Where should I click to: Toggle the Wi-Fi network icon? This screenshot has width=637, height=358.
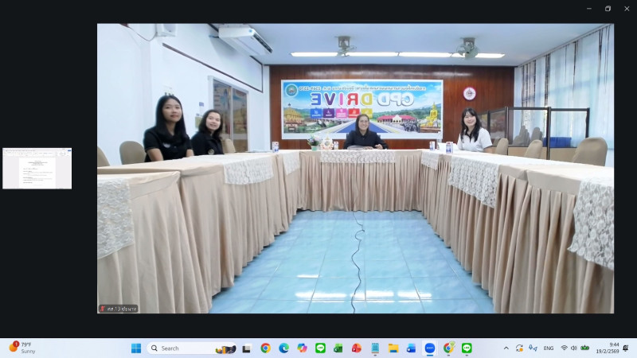click(564, 348)
